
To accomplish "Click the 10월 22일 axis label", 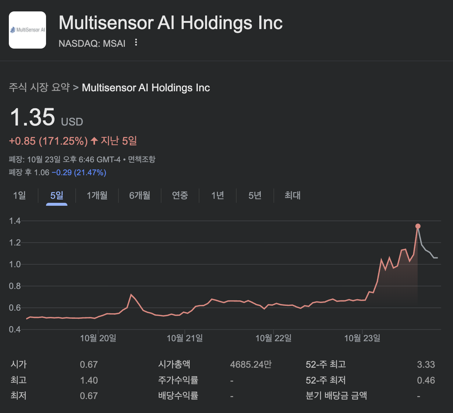I will pos(274,338).
